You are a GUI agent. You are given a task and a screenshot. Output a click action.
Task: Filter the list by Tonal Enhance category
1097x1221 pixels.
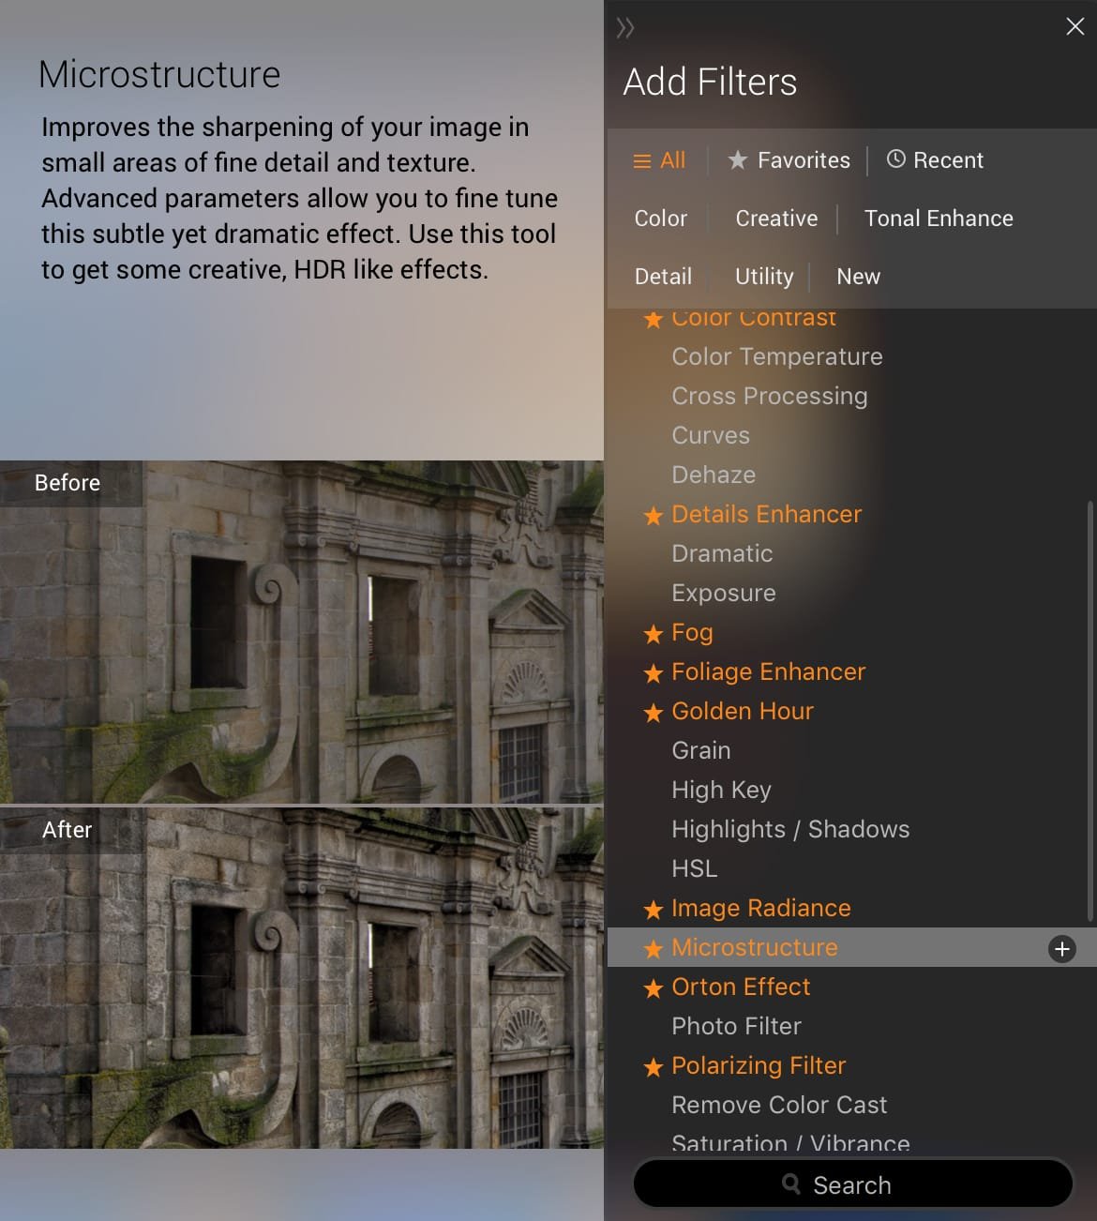tap(938, 219)
